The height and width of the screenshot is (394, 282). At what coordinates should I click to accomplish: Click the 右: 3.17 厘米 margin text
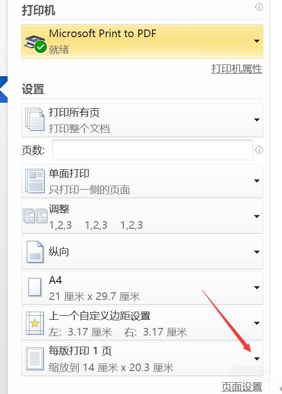(155, 332)
